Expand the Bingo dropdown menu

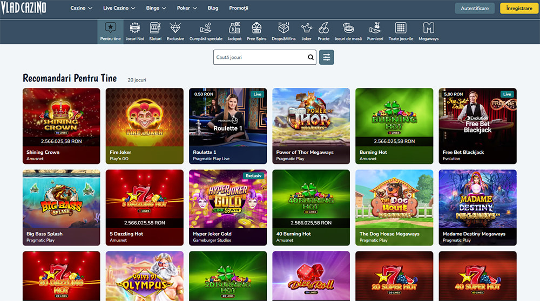156,8
